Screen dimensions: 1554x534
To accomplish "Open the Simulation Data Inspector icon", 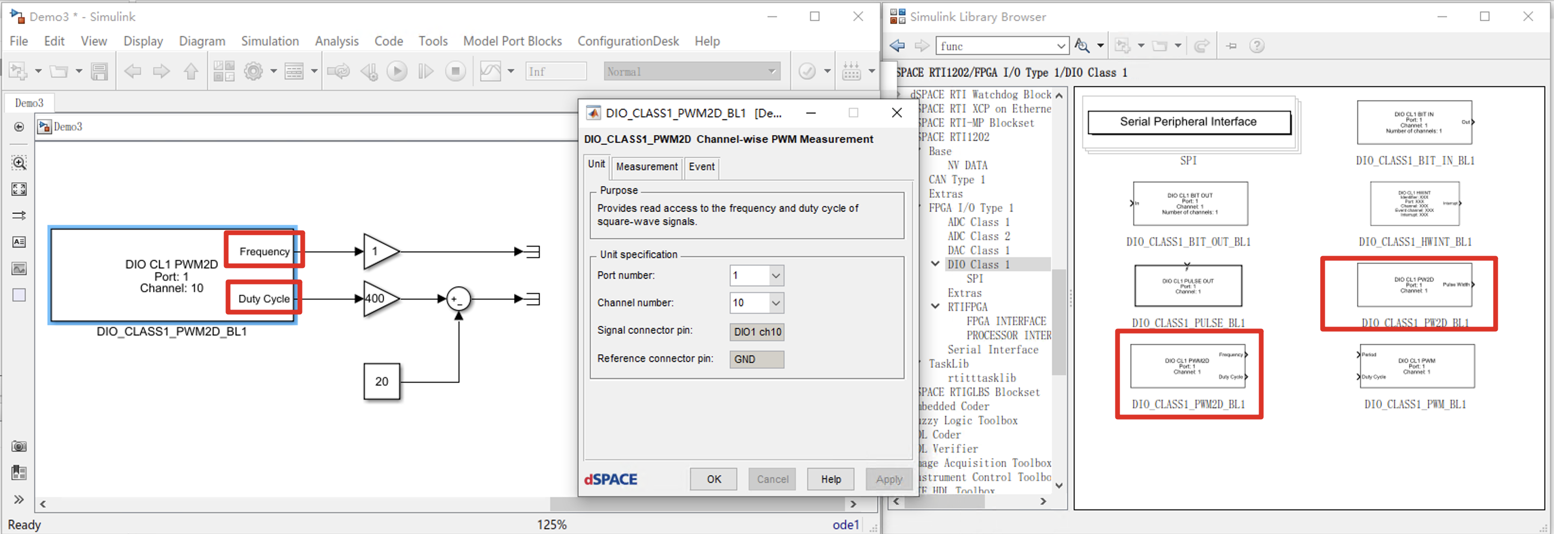I will coord(490,72).
